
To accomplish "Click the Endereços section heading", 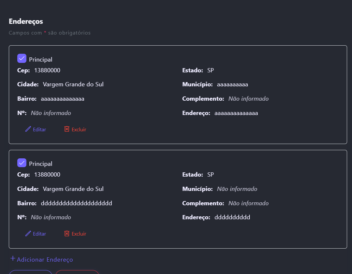I will [x=26, y=21].
